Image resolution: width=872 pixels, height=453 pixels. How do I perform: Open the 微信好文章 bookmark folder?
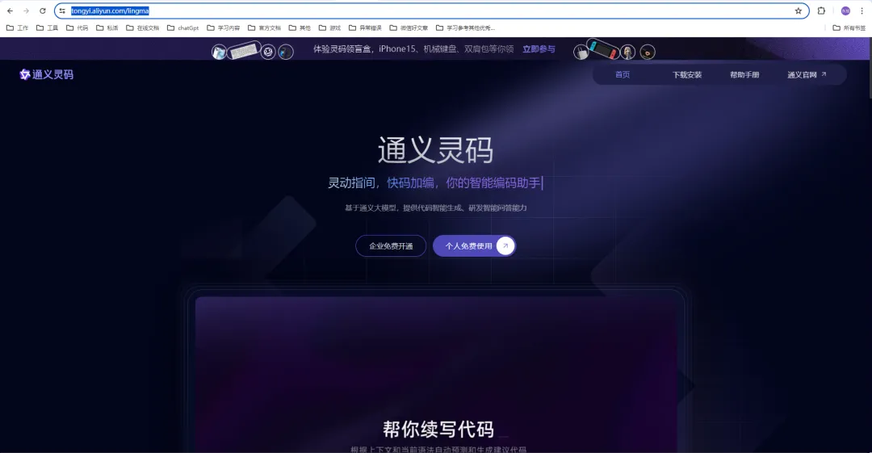click(x=409, y=27)
